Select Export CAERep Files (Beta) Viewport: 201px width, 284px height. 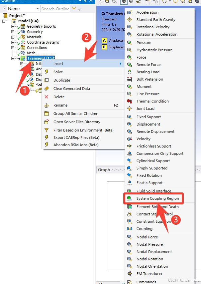click(83, 138)
